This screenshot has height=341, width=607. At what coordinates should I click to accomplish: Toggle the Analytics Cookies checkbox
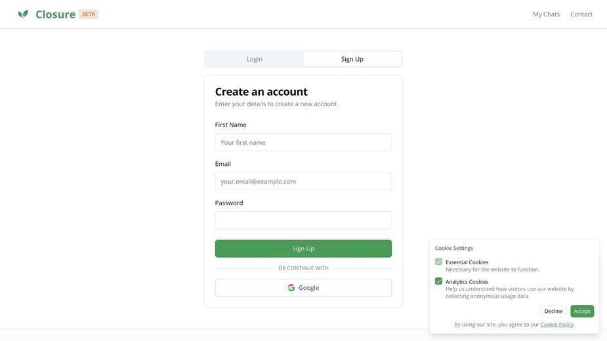point(438,281)
